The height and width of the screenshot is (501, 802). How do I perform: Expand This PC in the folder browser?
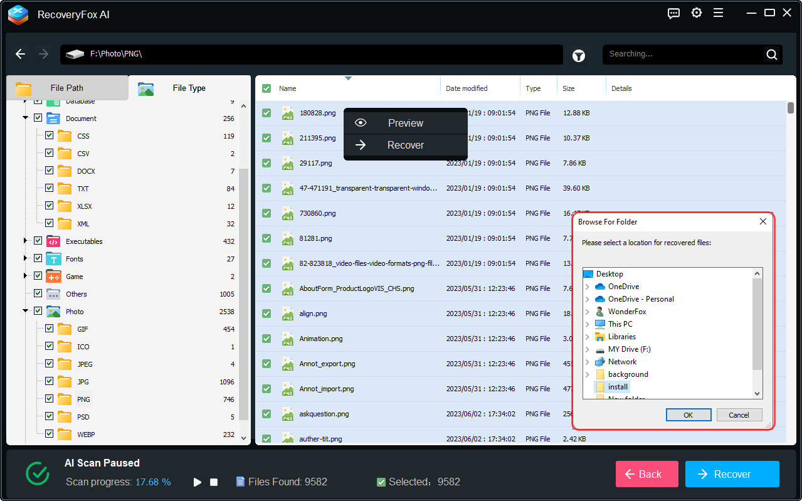pos(588,324)
